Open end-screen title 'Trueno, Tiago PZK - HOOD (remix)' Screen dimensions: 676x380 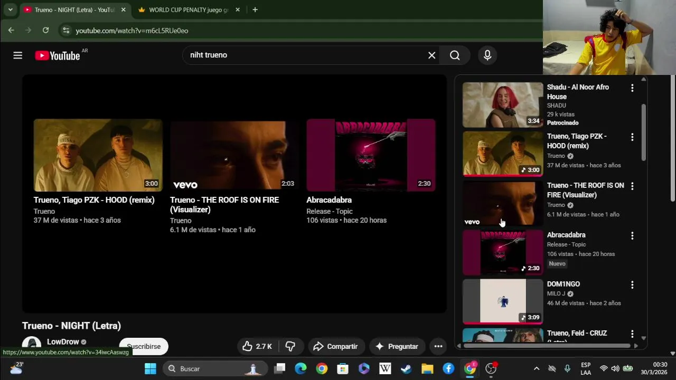coord(94,200)
